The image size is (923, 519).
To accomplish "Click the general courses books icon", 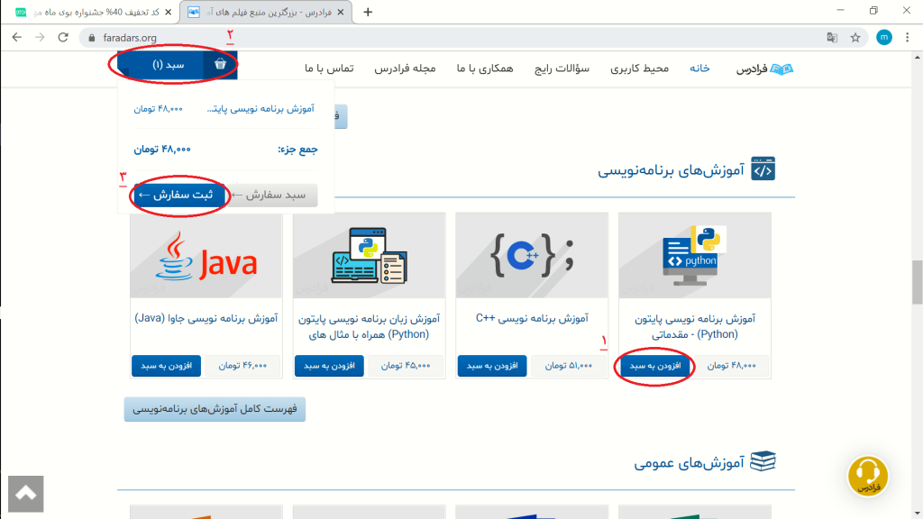I will (763, 461).
